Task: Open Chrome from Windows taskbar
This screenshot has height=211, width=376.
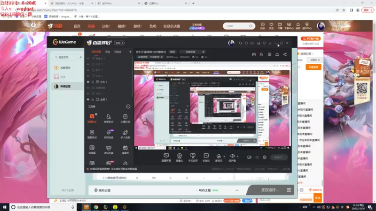Action: [x=96, y=207]
